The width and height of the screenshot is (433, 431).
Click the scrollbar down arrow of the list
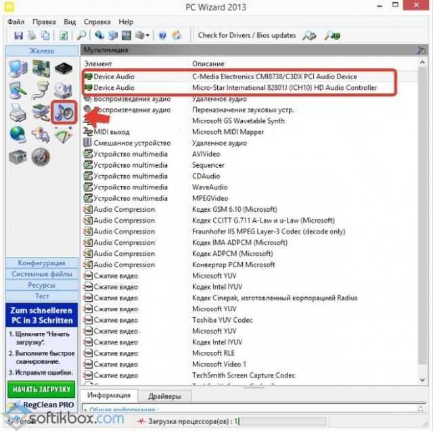coord(422,380)
